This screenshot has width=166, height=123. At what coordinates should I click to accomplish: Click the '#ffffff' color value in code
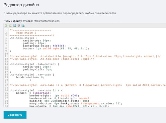pos(58,46)
